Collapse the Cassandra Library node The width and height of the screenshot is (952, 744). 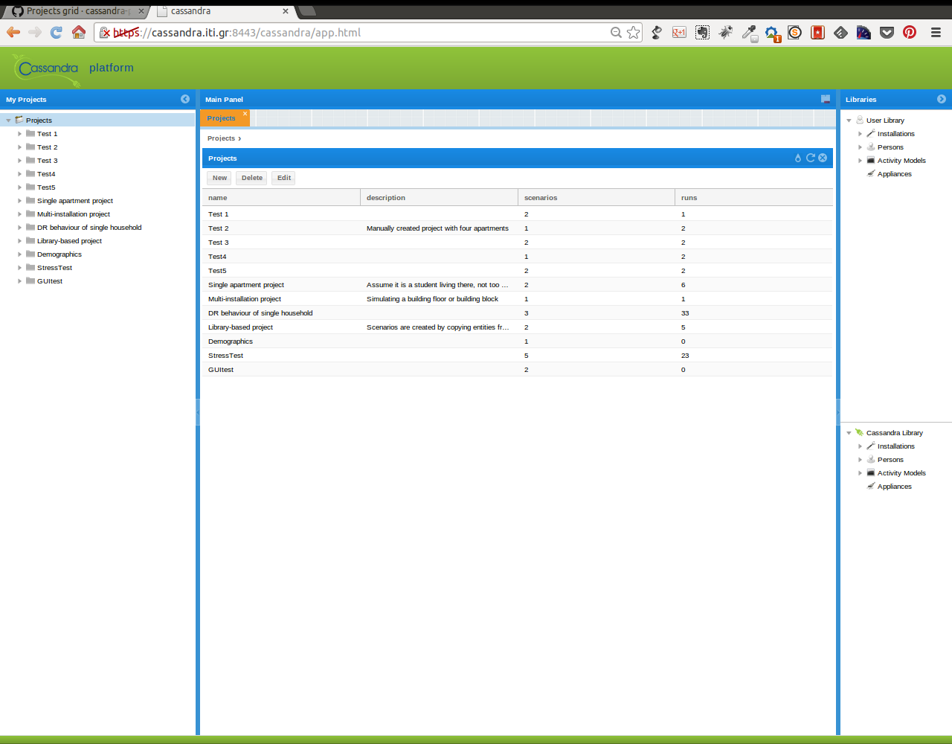click(849, 433)
